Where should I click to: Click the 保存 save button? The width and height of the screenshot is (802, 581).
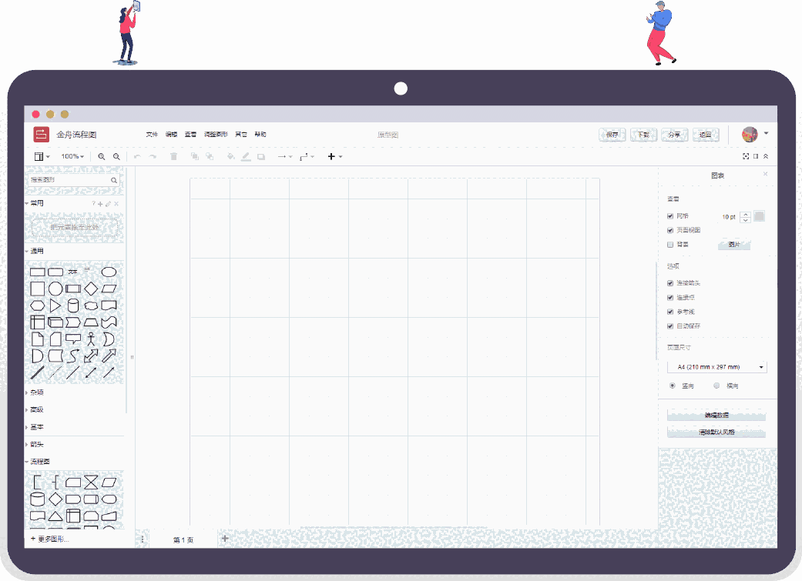pyautogui.click(x=612, y=134)
